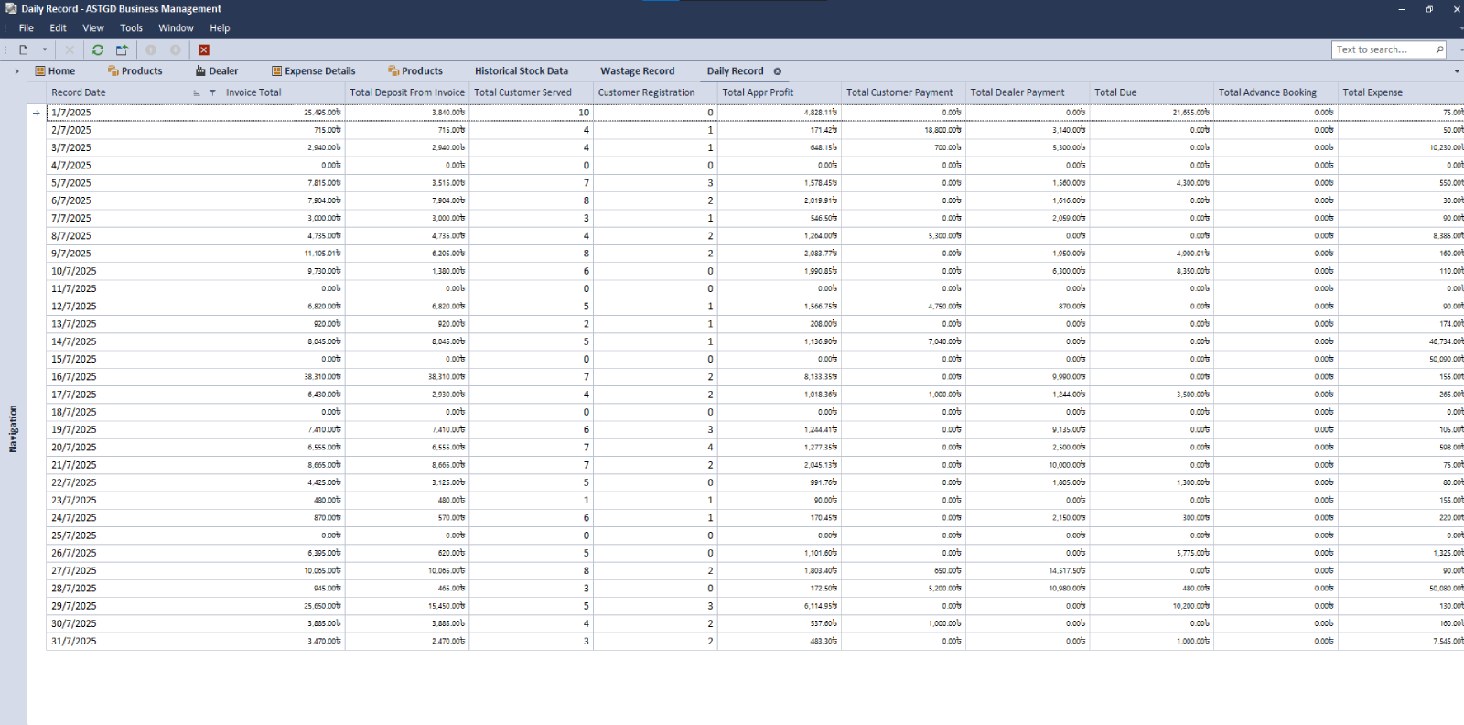Click the Record Date sort indicator
This screenshot has height=725, width=1464.
pyautogui.click(x=197, y=93)
